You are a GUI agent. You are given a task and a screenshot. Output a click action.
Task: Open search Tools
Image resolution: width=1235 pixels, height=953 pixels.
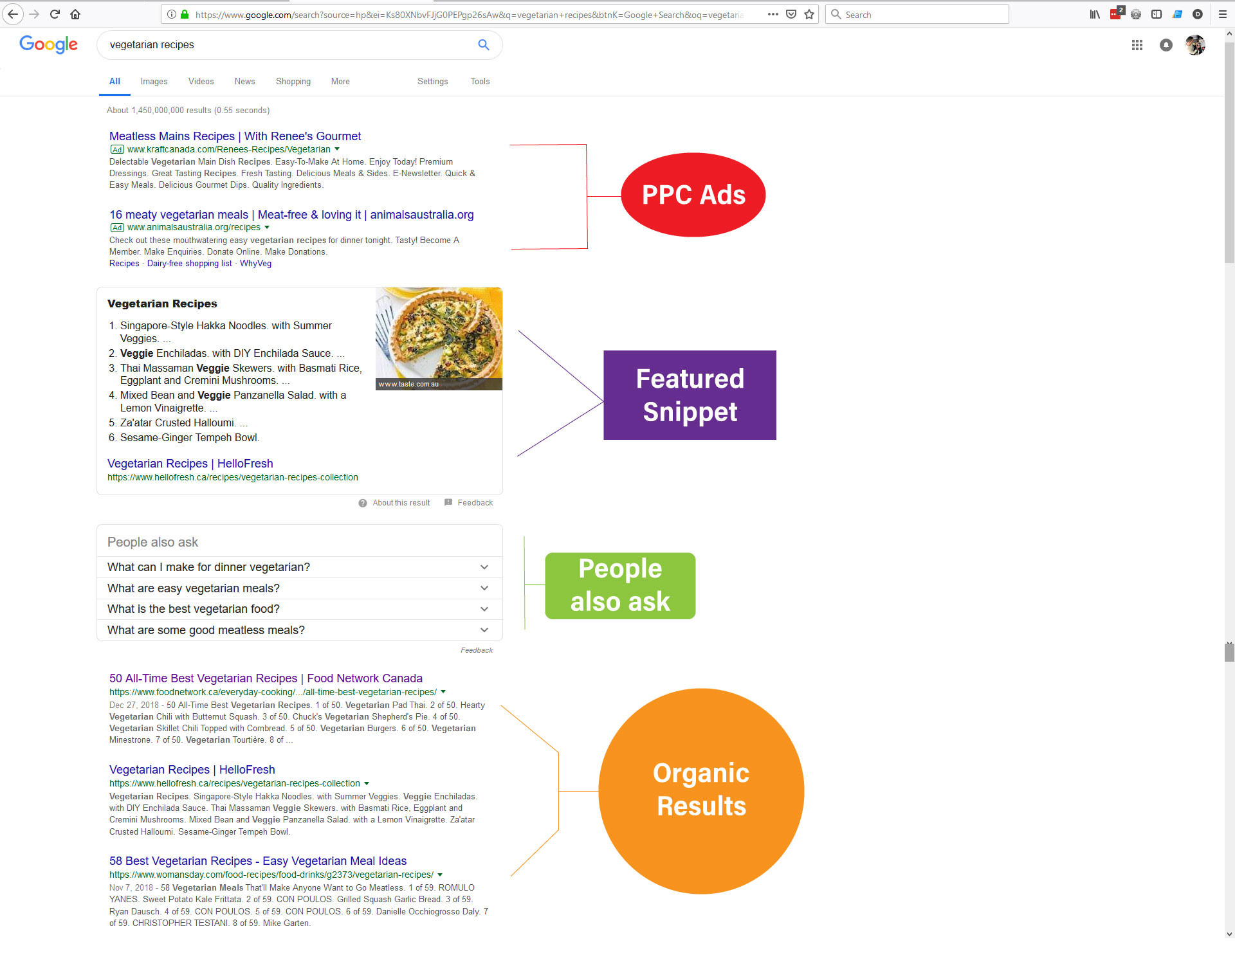click(x=480, y=81)
